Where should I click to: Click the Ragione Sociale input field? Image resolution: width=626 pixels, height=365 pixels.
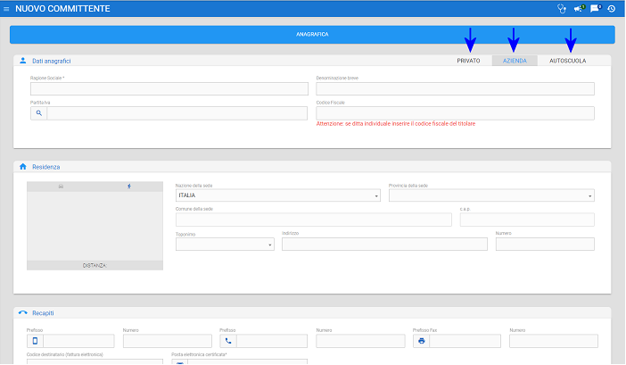(x=169, y=89)
